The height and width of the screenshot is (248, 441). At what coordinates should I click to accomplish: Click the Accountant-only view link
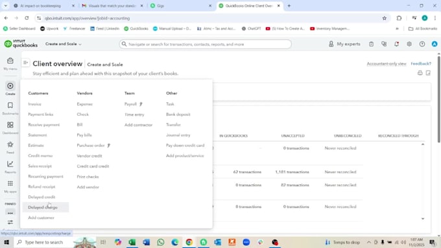tap(386, 63)
